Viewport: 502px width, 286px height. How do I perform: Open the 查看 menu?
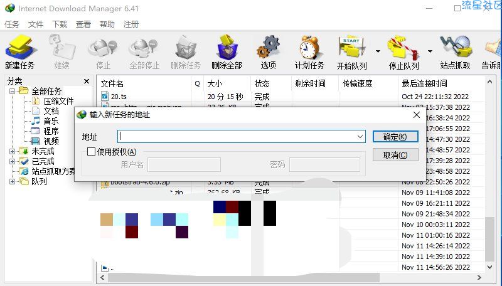coord(83,24)
